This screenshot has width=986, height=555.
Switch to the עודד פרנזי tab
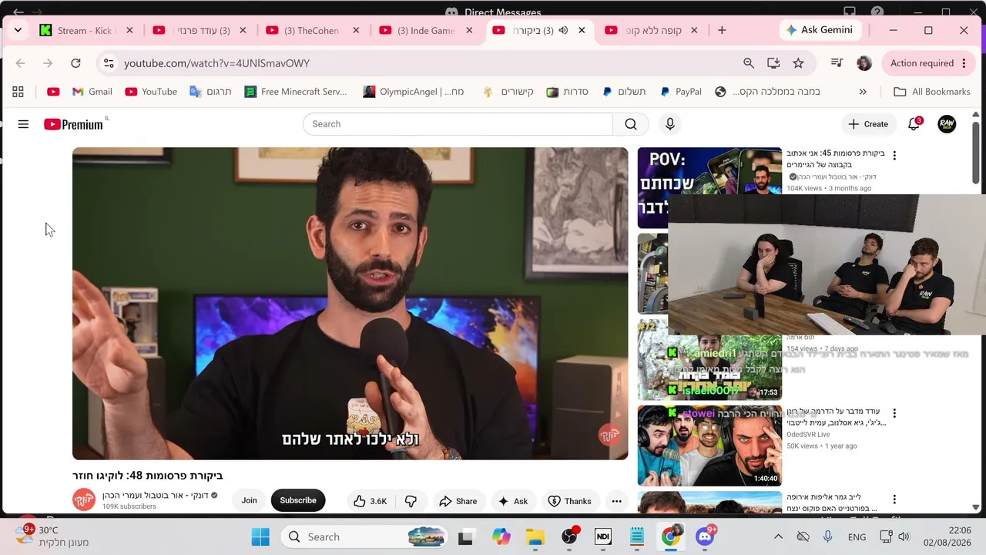pos(200,30)
